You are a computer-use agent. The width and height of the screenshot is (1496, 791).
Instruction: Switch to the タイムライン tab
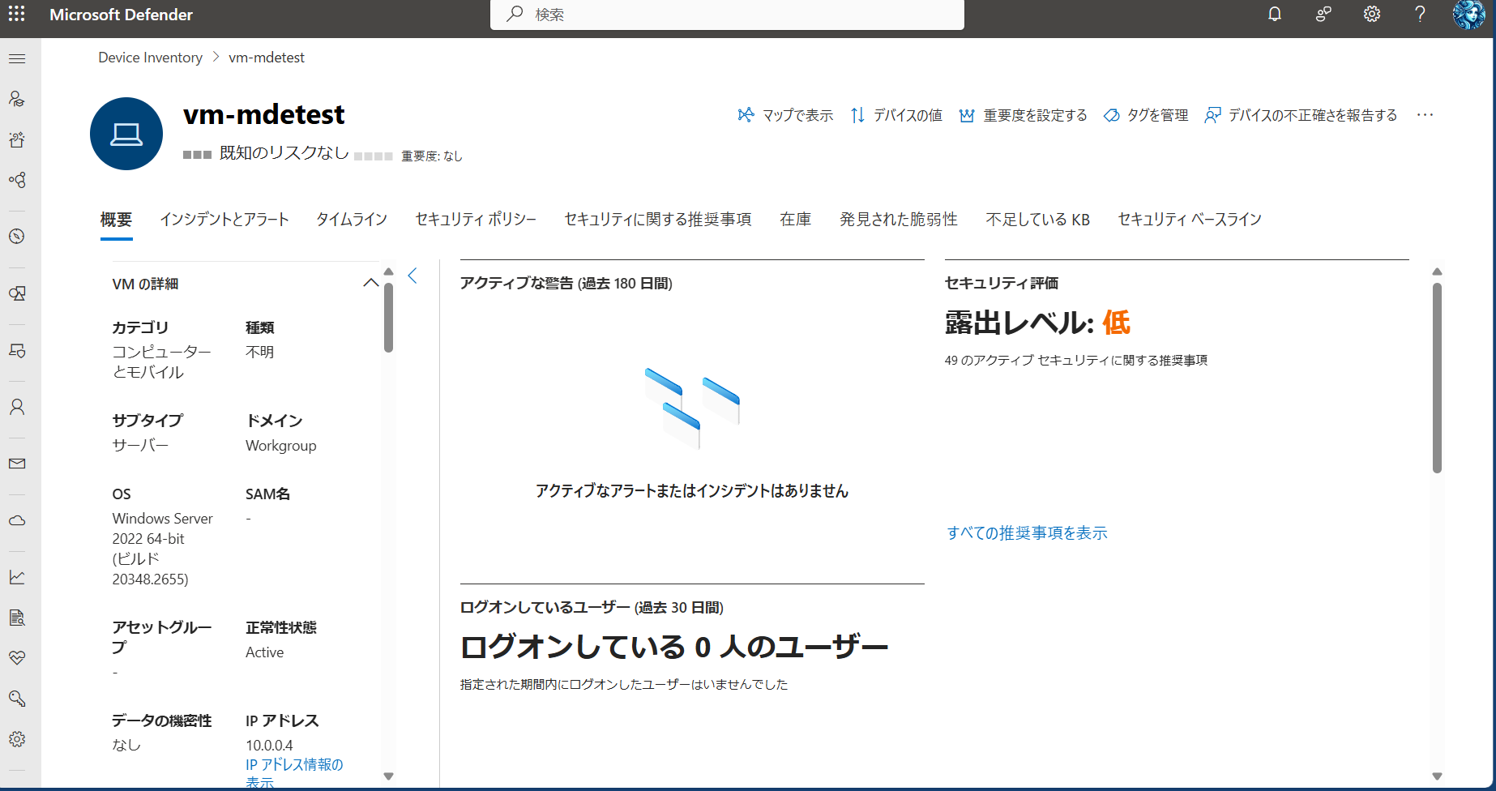pos(352,220)
